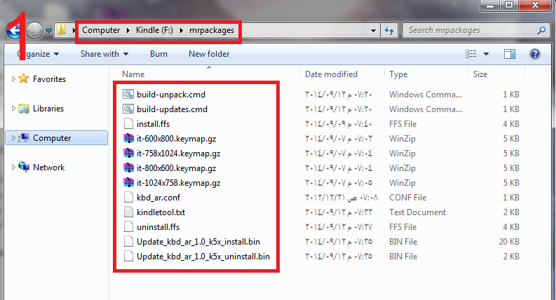Select the build-unpack.cmd file name

click(x=171, y=95)
